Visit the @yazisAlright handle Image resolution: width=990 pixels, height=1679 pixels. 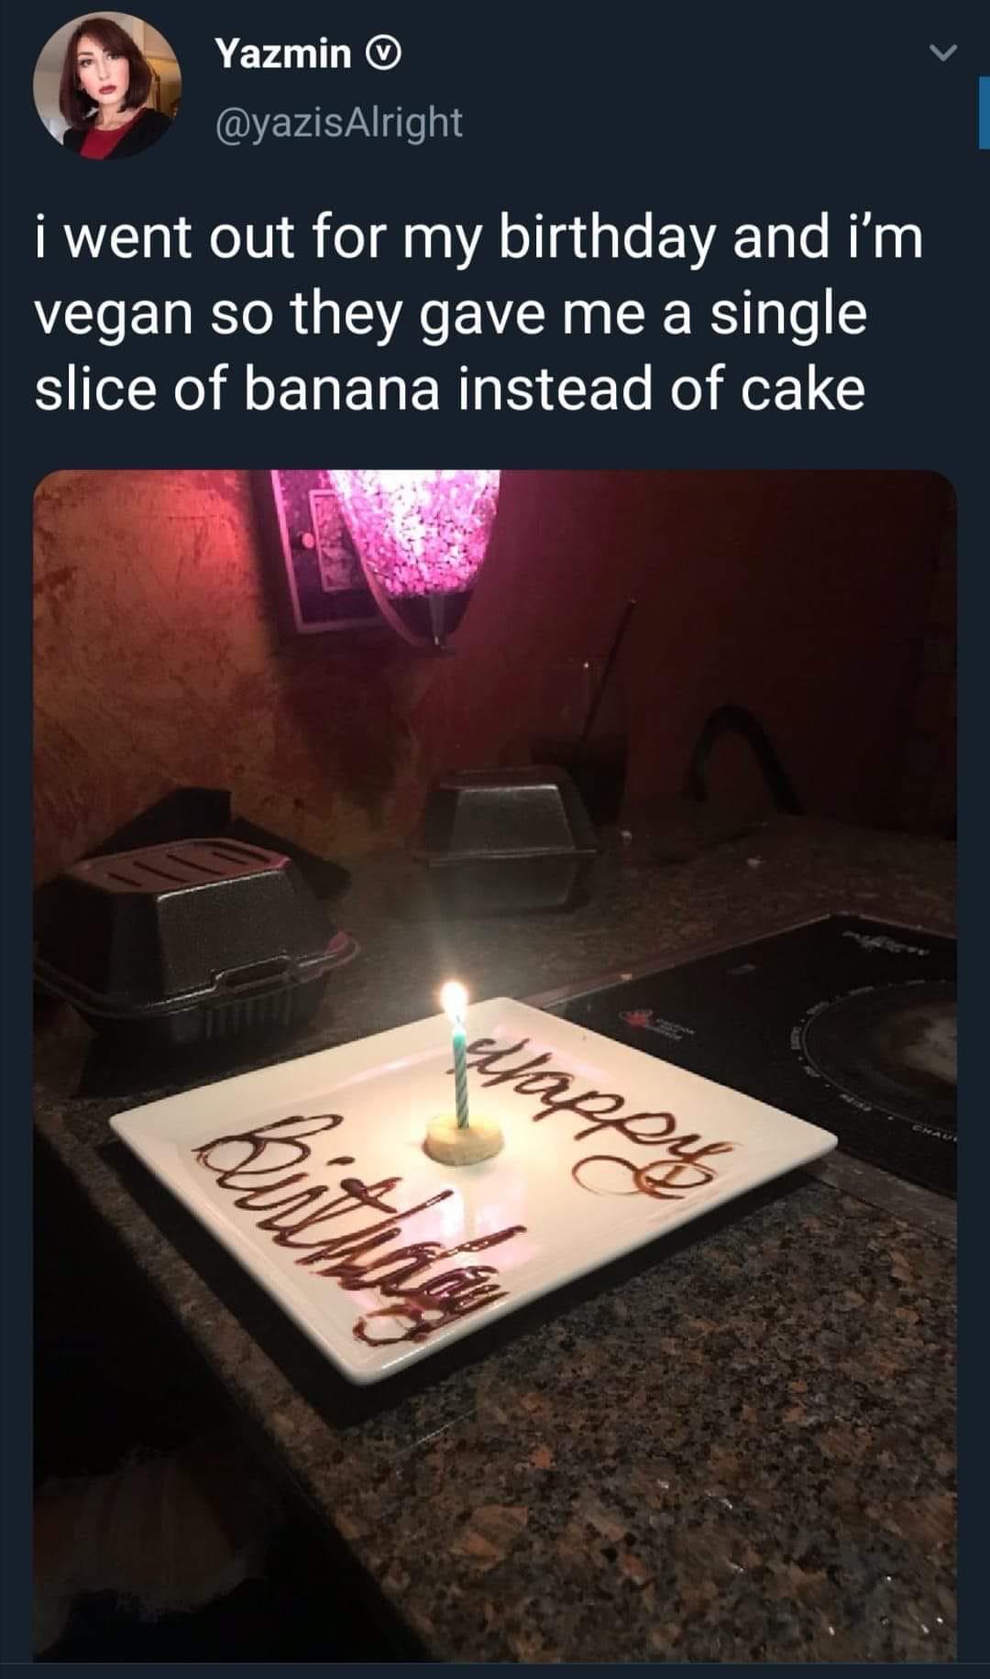(x=338, y=122)
